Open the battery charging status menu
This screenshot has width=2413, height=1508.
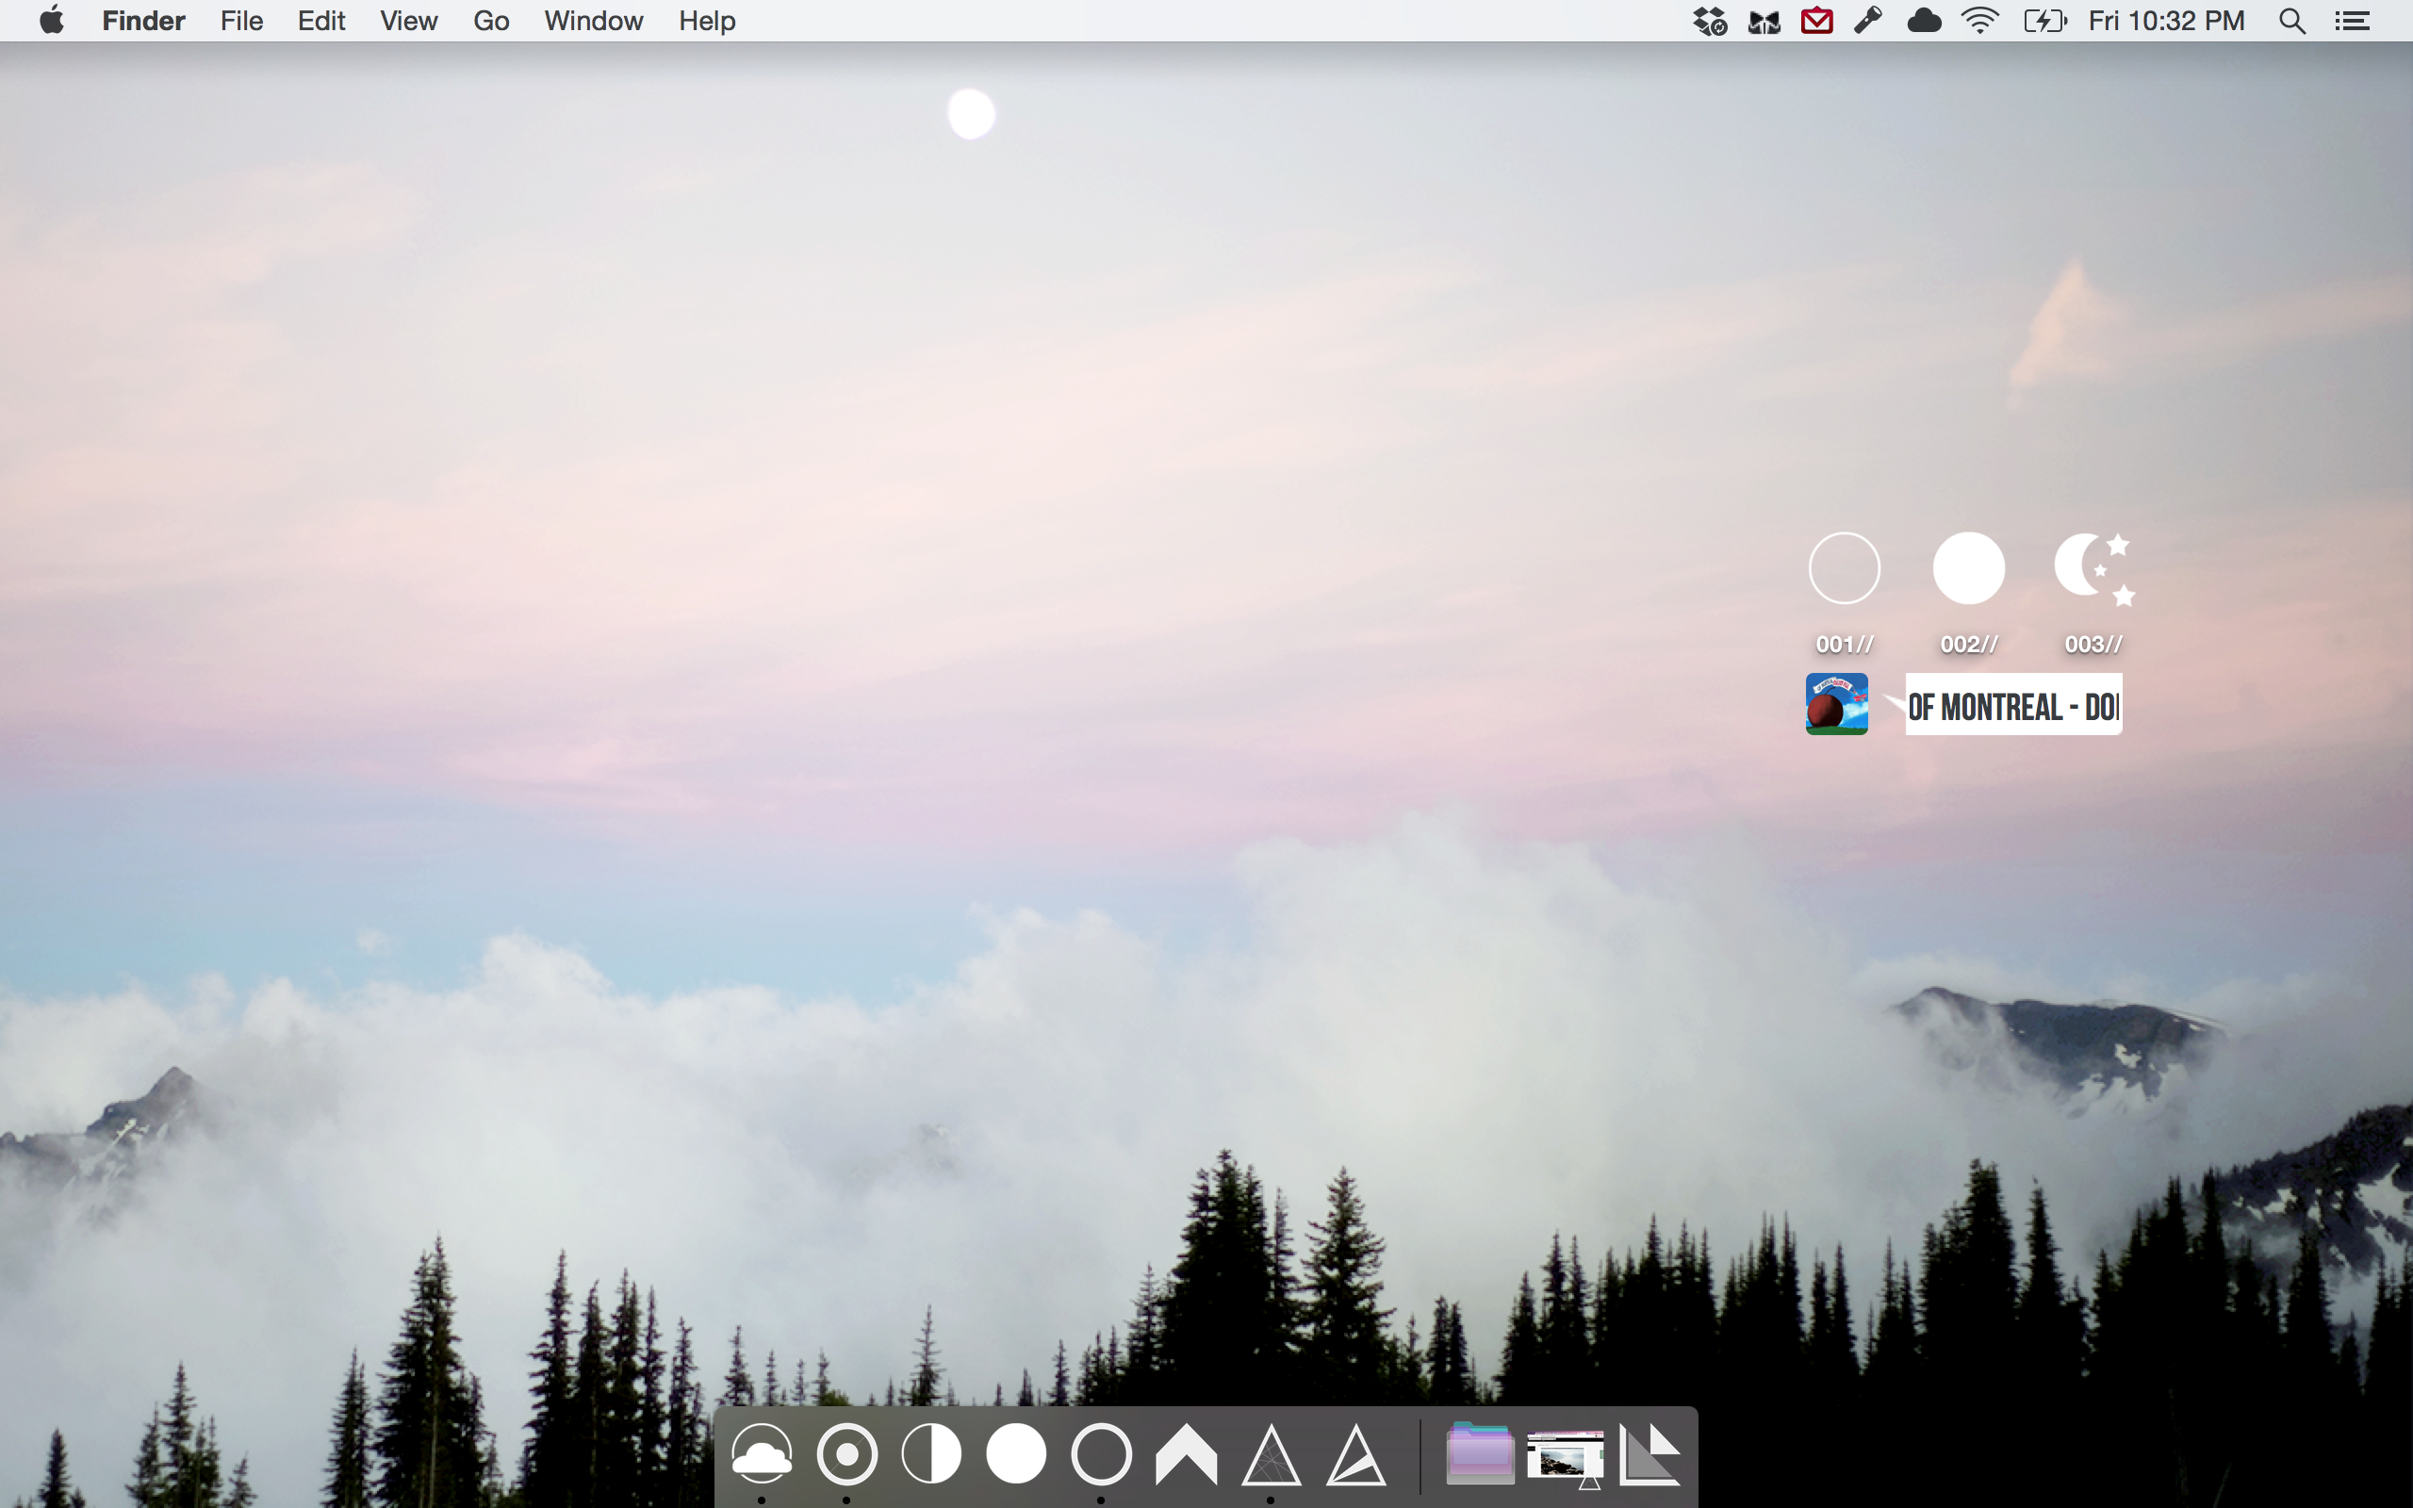coord(2044,21)
